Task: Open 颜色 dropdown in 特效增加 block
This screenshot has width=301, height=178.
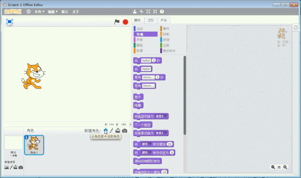Action: click(x=146, y=144)
